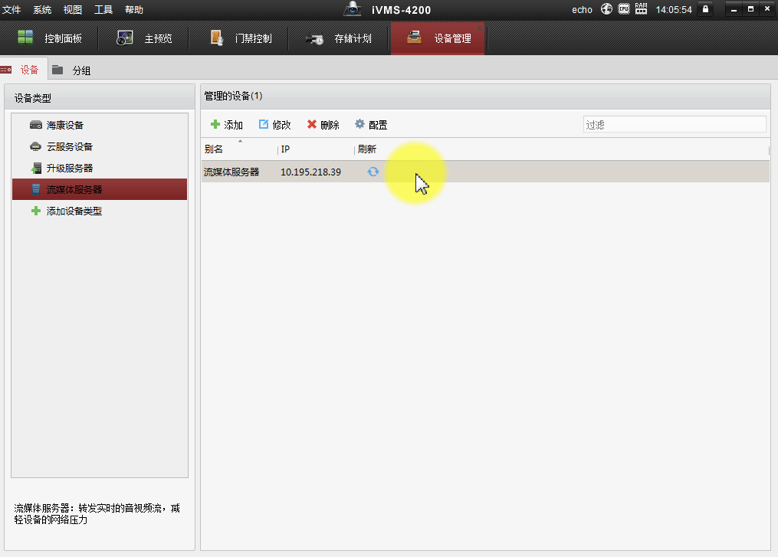Close the 设备管理 tab with small x
The height and width of the screenshot is (557, 778).
tap(480, 28)
